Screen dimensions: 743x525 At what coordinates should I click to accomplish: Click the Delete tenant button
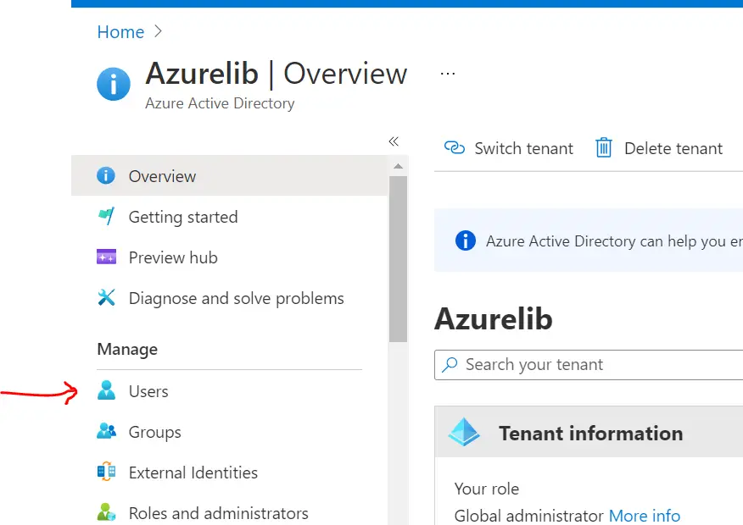point(659,148)
